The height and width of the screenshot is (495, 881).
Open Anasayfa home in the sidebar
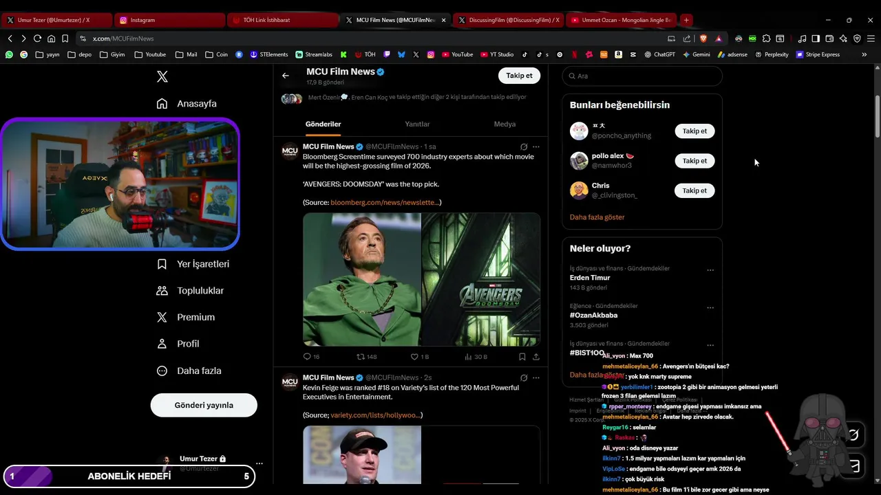(x=187, y=104)
